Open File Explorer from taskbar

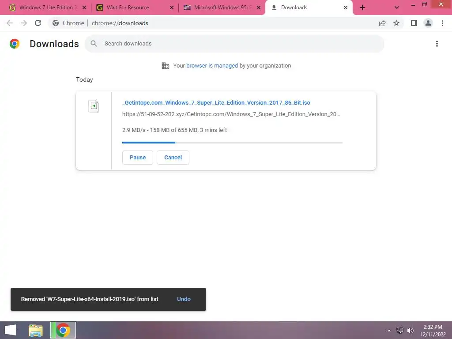click(x=36, y=330)
